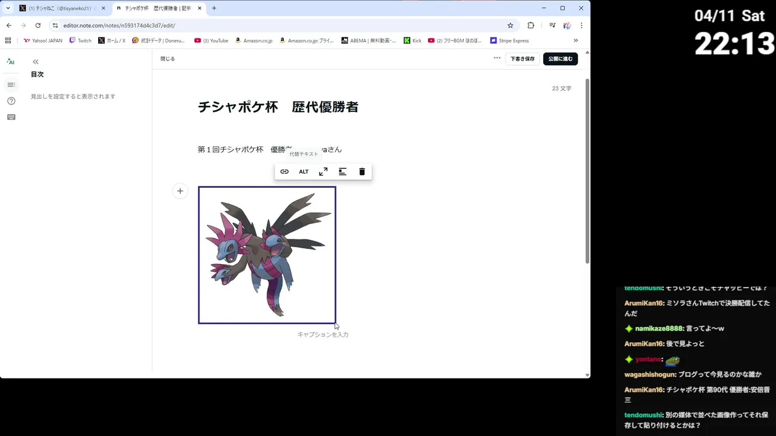Click the キャプションを入力 caption field

(323, 334)
